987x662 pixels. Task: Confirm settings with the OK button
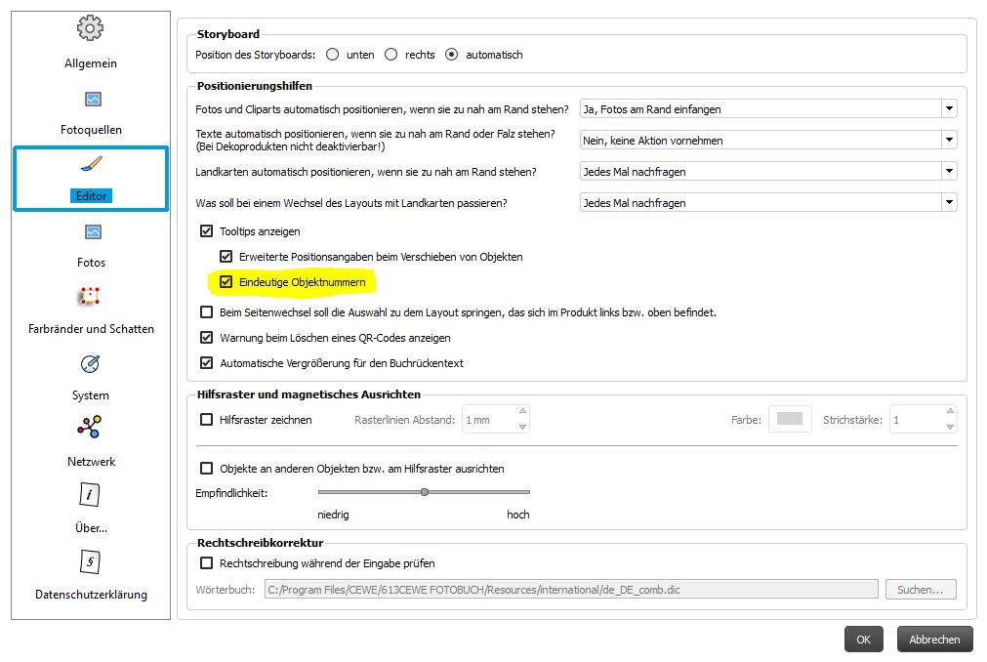pyautogui.click(x=863, y=640)
